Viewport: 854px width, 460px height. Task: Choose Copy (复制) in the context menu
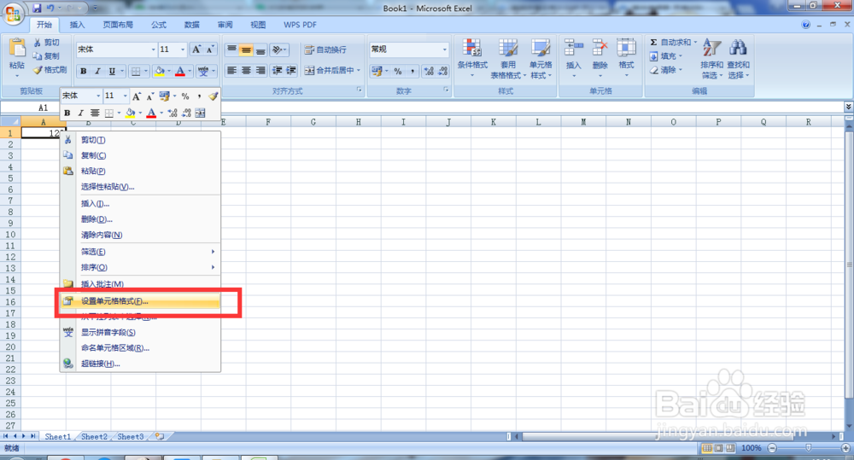[141, 155]
